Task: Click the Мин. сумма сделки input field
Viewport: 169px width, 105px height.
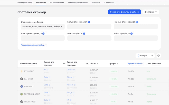Action: point(43,38)
